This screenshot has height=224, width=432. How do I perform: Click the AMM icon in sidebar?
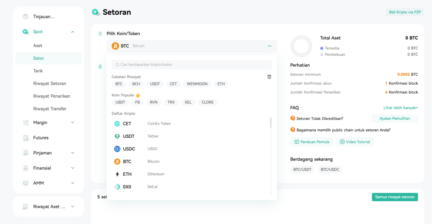pyautogui.click(x=26, y=183)
